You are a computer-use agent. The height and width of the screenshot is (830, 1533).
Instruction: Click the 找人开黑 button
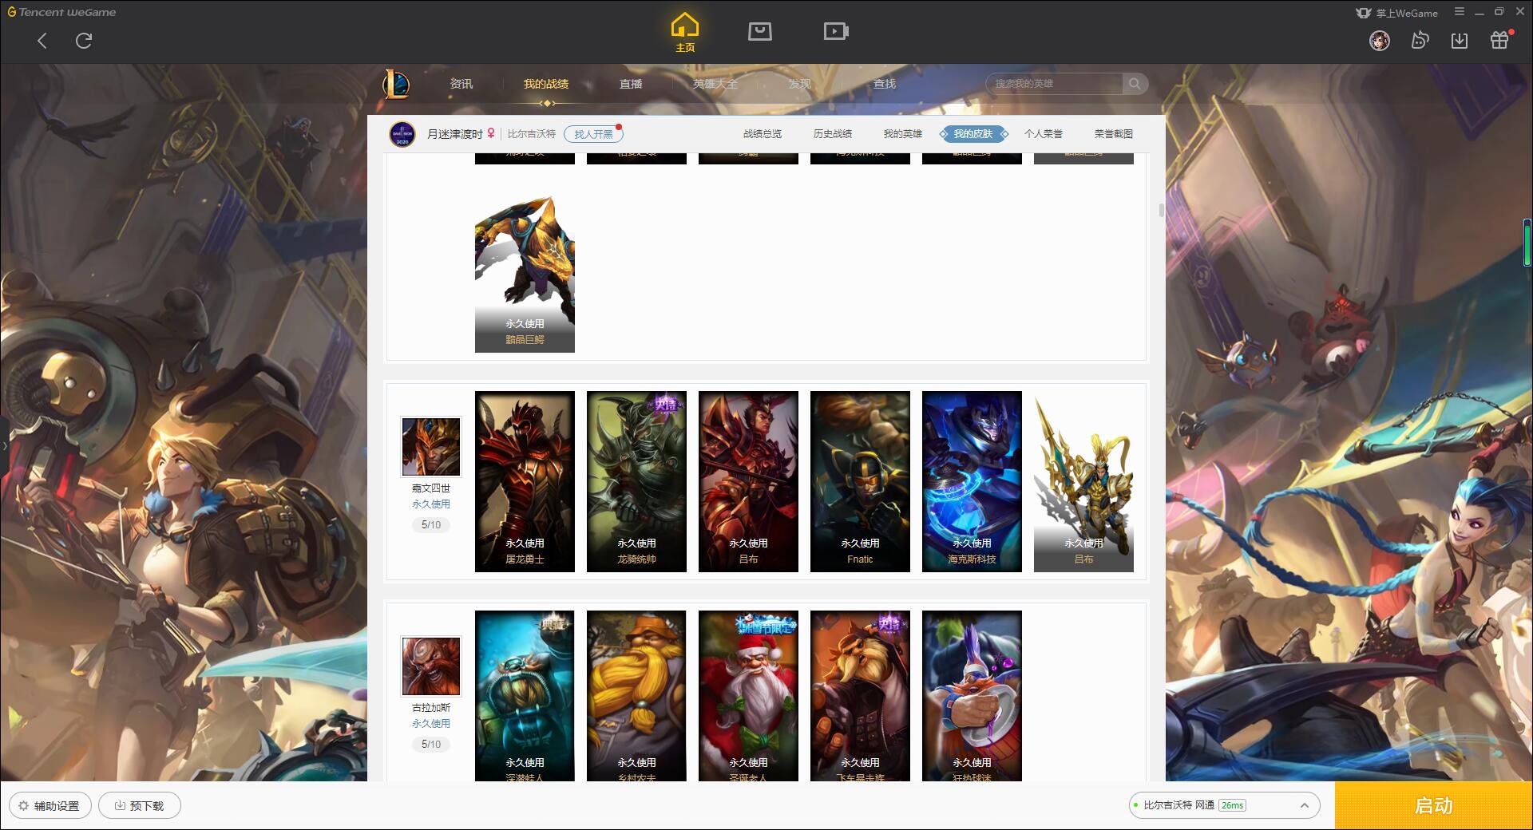(x=593, y=134)
